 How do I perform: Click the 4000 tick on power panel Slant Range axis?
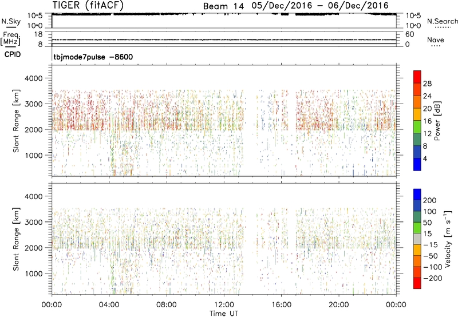click(33, 78)
